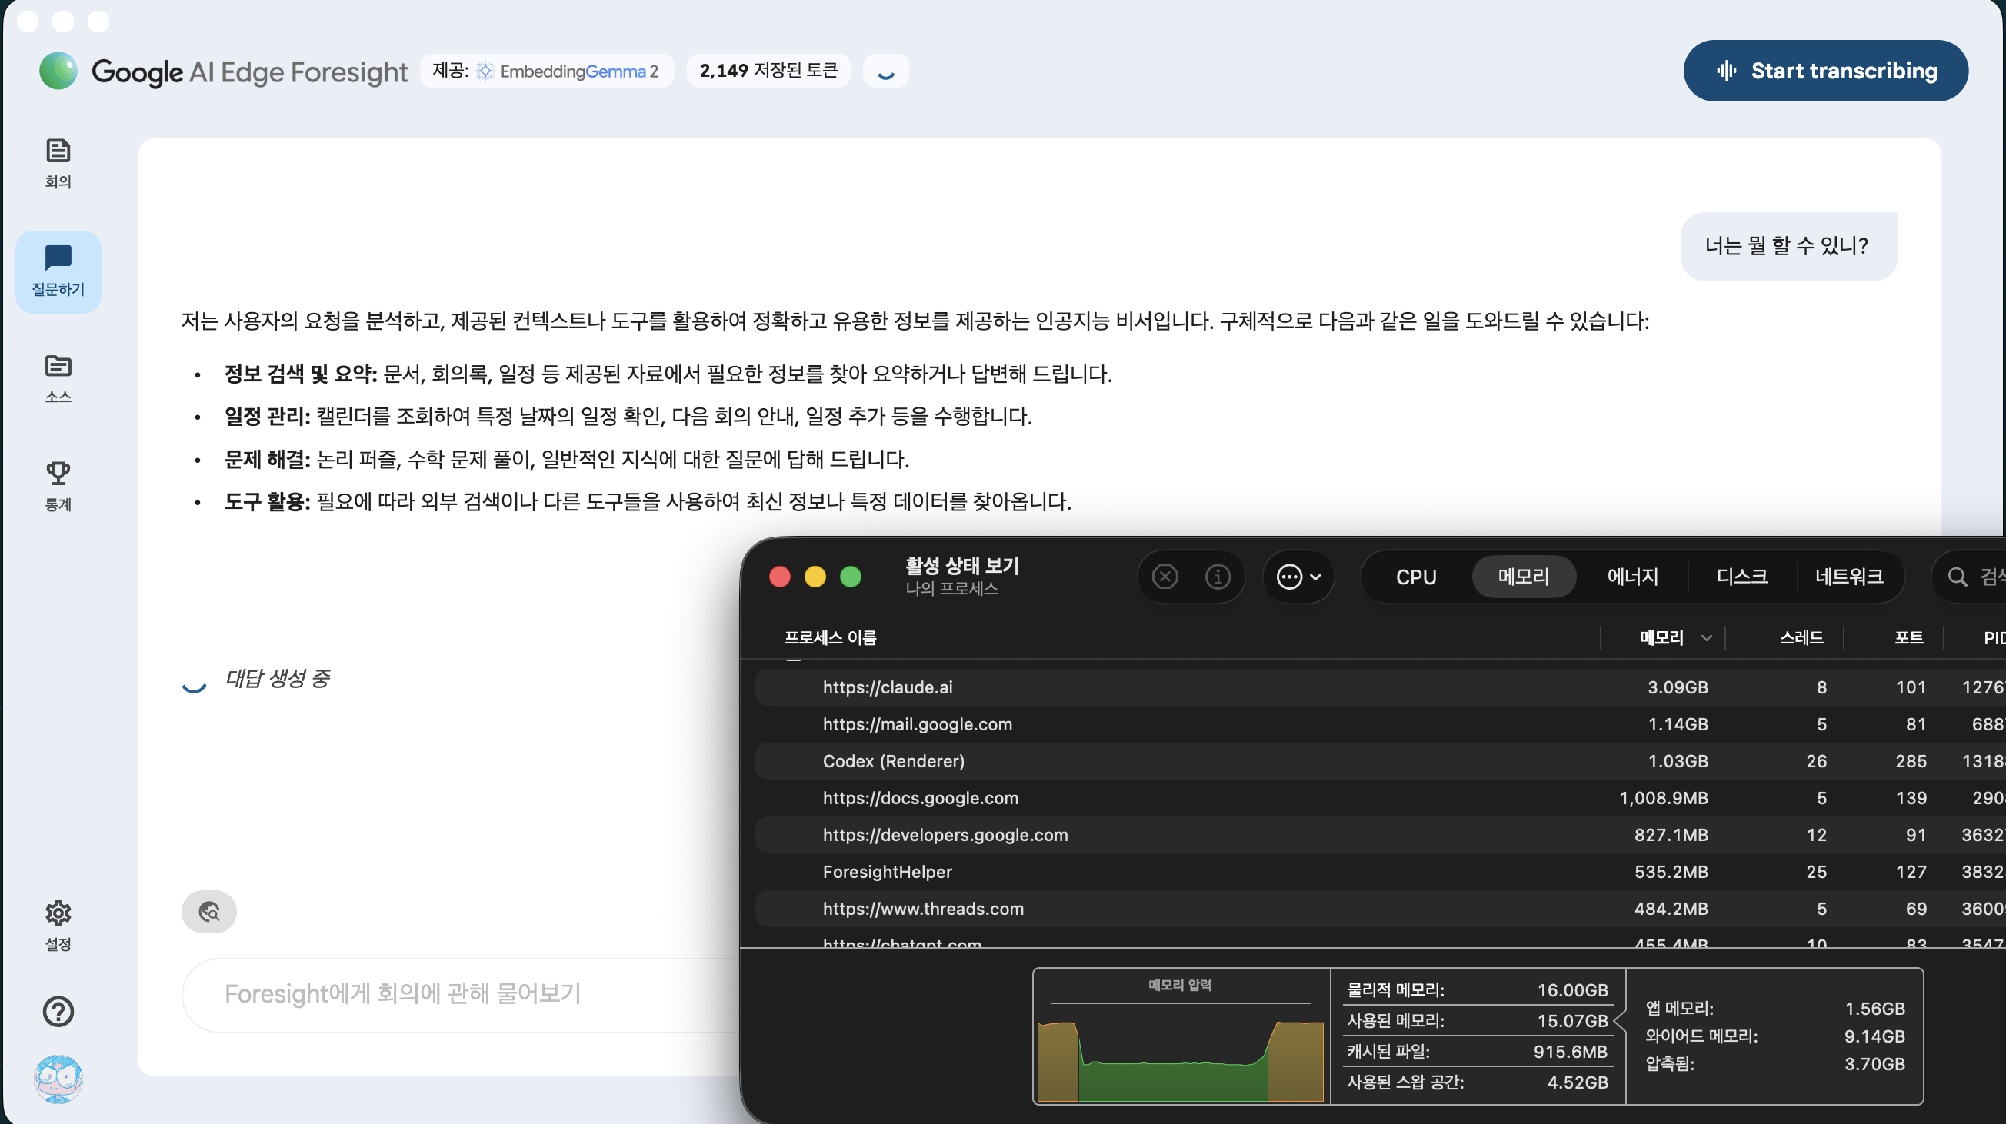Screen dimensions: 2006x1124
Task: Click the help question mark icon
Action: (58, 1011)
